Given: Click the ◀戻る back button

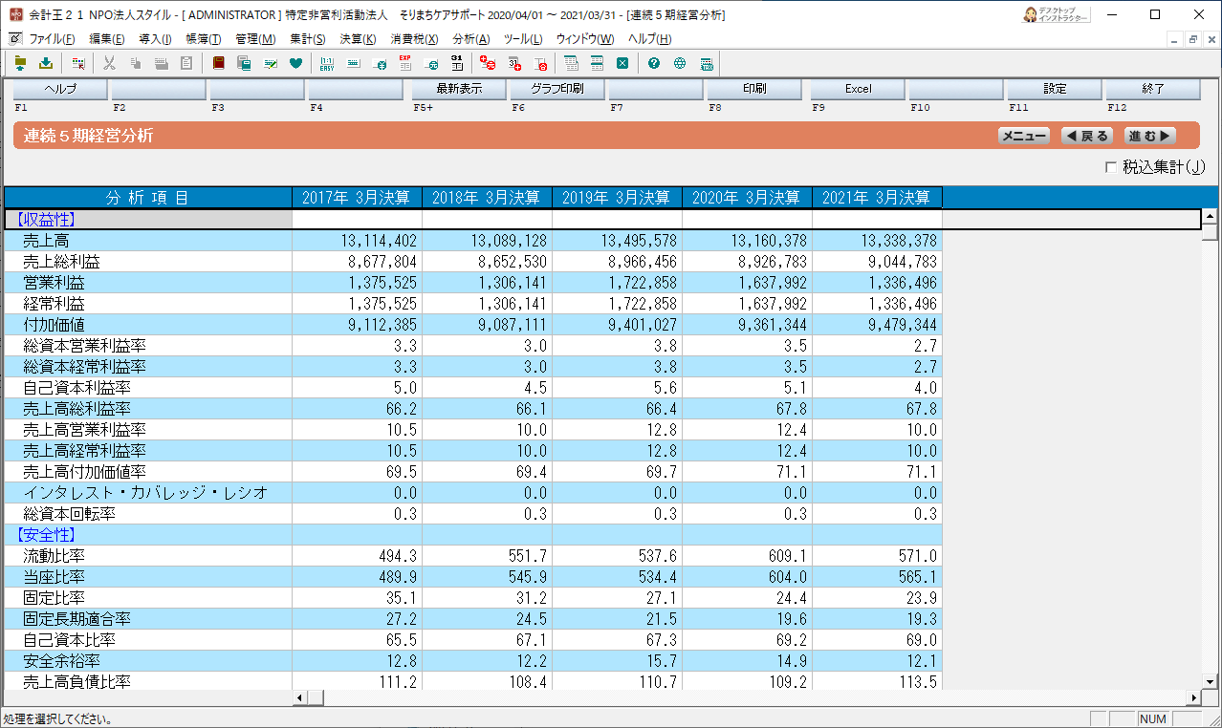Looking at the screenshot, I should 1087,137.
